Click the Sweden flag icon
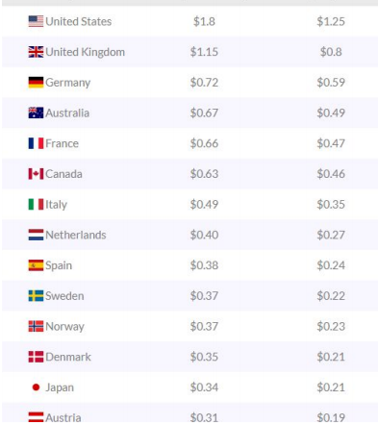Image resolution: width=378 pixels, height=425 pixels. [36, 296]
